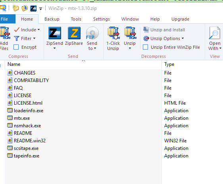Switch to the Home ribbon tab

(x=27, y=19)
